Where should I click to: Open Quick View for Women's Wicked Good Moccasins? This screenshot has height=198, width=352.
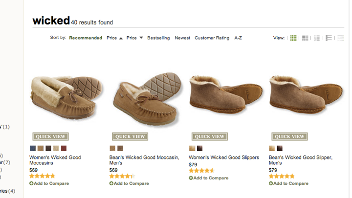(x=50, y=136)
